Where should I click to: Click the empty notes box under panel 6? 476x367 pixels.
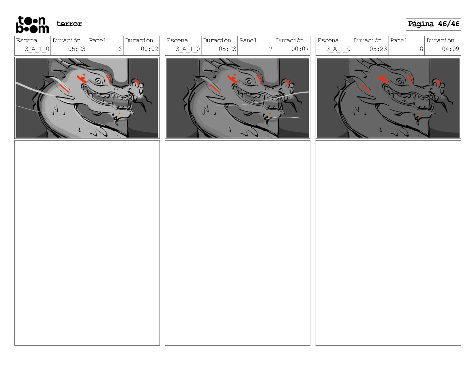tap(87, 243)
